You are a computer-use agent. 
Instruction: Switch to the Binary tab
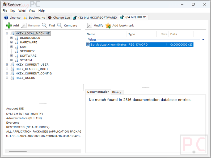click(117, 92)
